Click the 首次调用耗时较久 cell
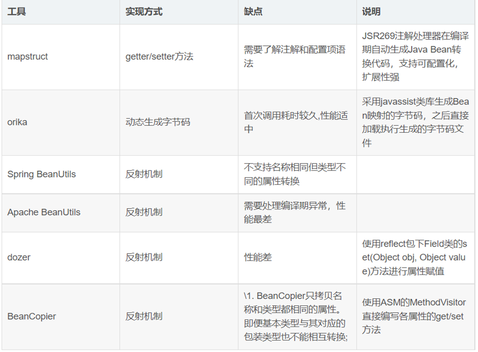Image resolution: width=478 pixels, height=352 pixels. click(x=297, y=122)
